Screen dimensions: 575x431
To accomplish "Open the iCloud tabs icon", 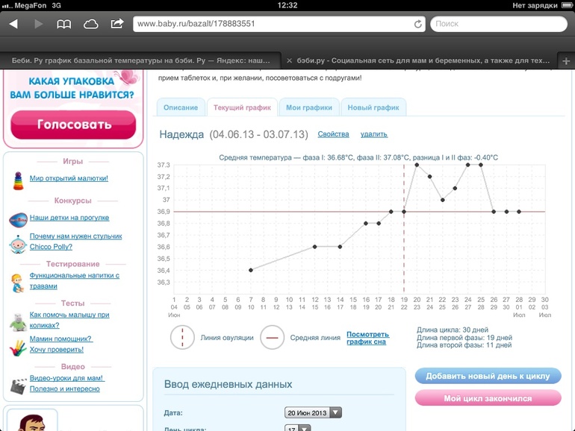I will (91, 24).
